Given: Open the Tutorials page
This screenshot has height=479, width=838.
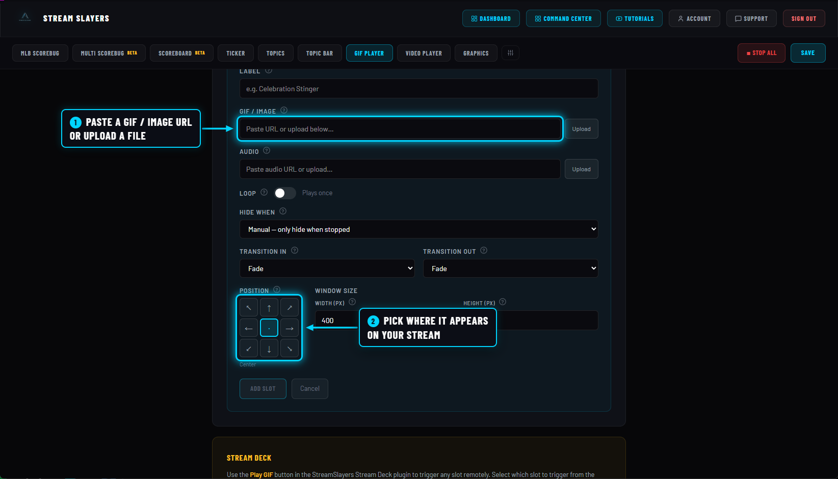Looking at the screenshot, I should [635, 18].
